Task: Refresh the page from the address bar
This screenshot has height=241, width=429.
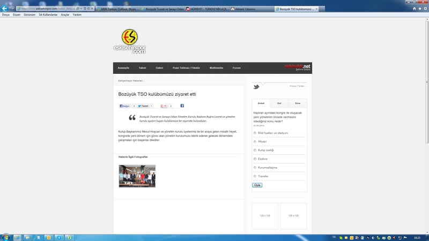Action: pyautogui.click(x=88, y=9)
